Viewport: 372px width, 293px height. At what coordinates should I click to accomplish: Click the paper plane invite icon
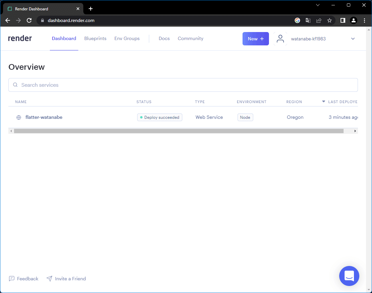[x=50, y=279]
